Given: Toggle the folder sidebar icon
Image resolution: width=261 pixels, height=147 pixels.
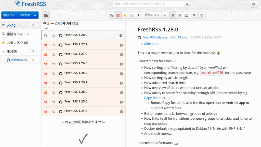Looking at the screenshot, I should [46, 15].
